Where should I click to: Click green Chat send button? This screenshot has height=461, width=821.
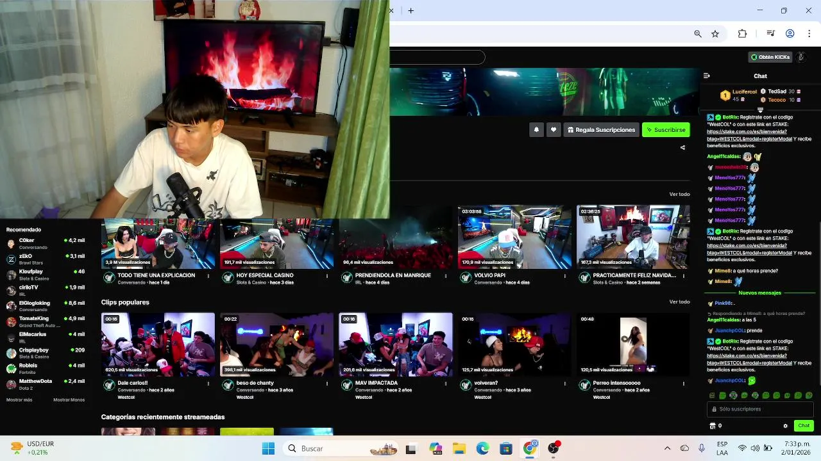pyautogui.click(x=804, y=426)
